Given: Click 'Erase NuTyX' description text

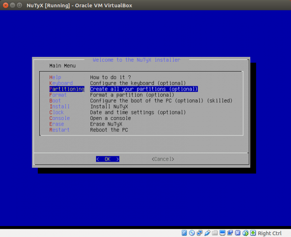Looking at the screenshot, I should (x=106, y=124).
